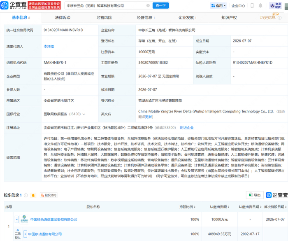Click the VIP member renewal badge
The height and width of the screenshot is (241, 288).
275,5
